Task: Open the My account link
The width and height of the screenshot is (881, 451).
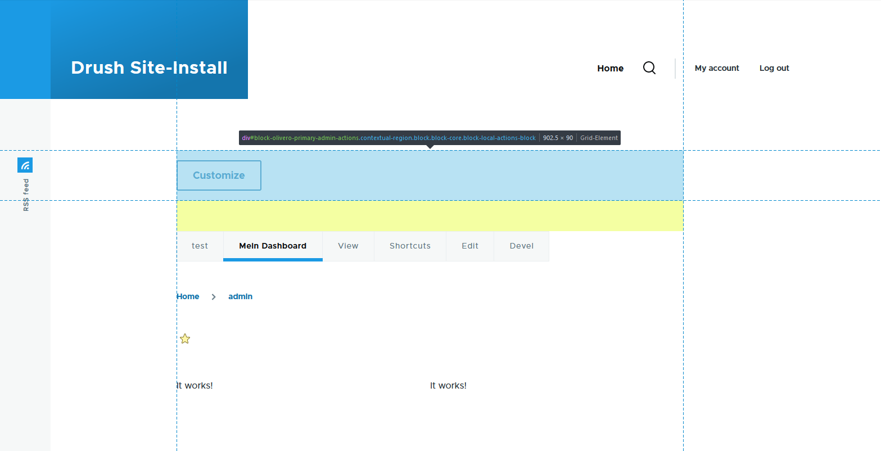Action: [717, 67]
